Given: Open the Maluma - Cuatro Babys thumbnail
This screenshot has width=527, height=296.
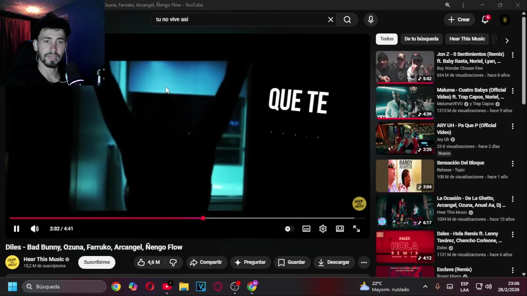Looking at the screenshot, I should (x=405, y=103).
